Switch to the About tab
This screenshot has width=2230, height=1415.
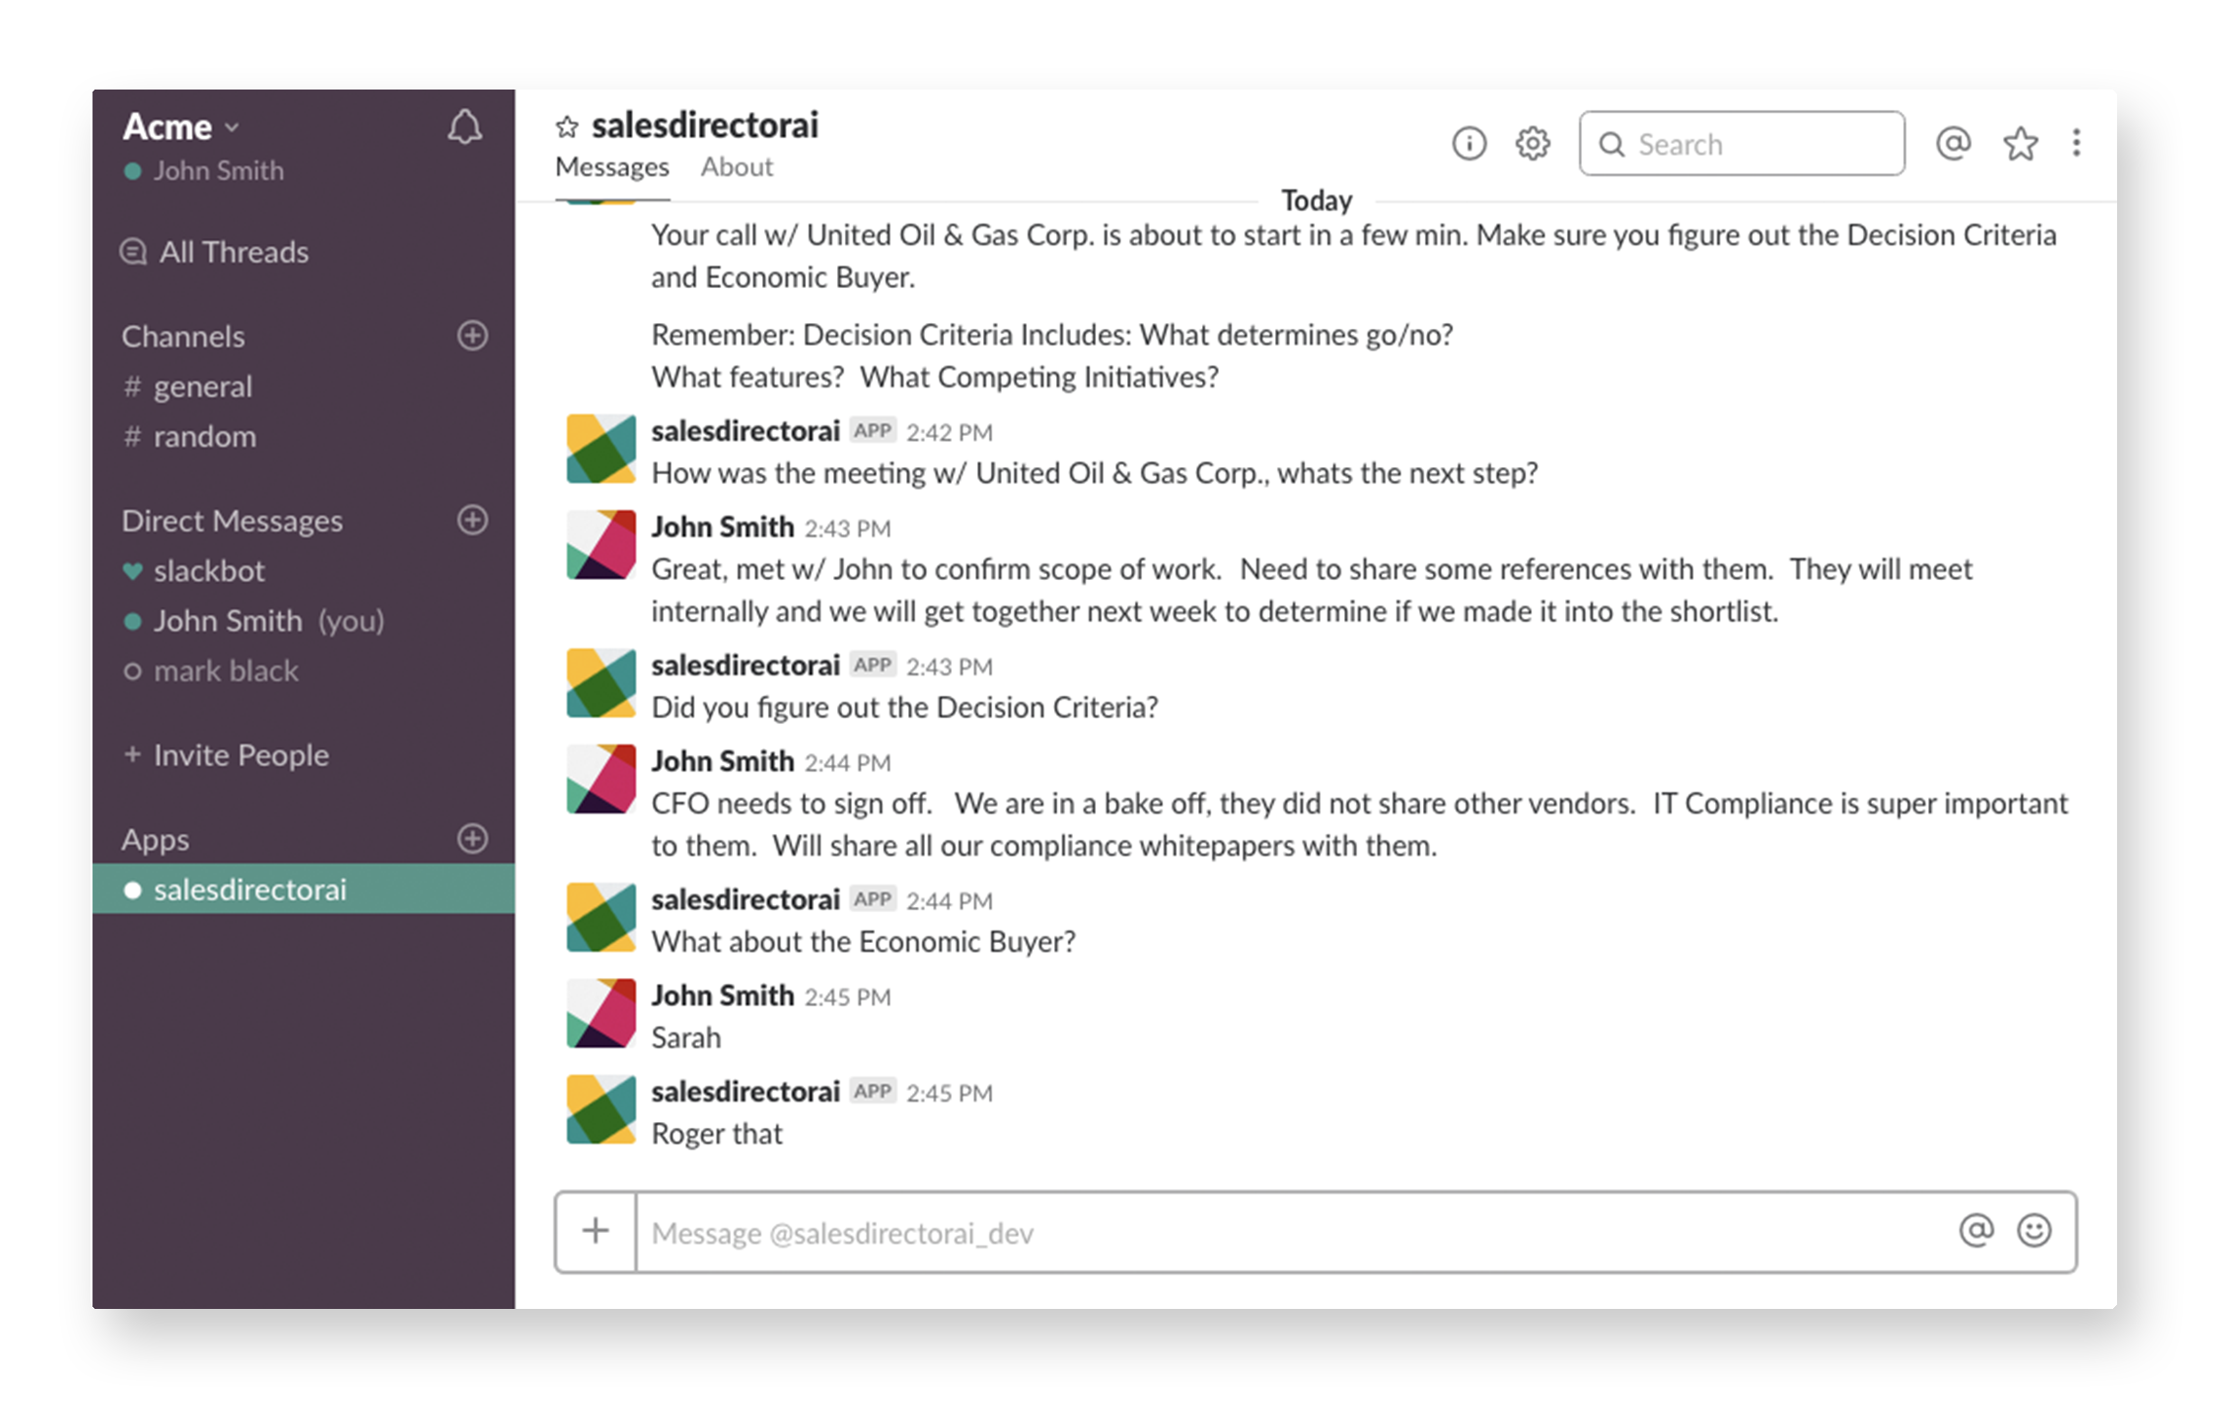coord(736,166)
